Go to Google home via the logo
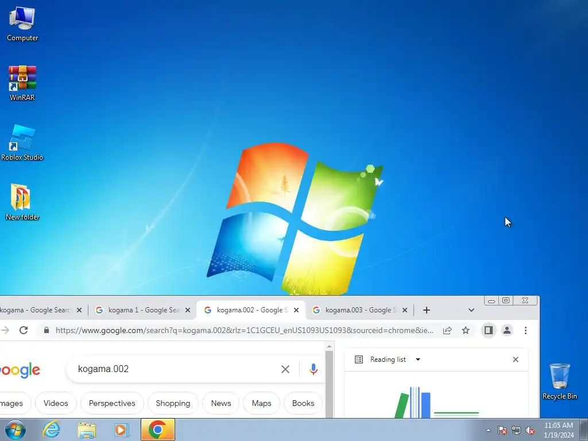This screenshot has width=588, height=441. coord(20,370)
